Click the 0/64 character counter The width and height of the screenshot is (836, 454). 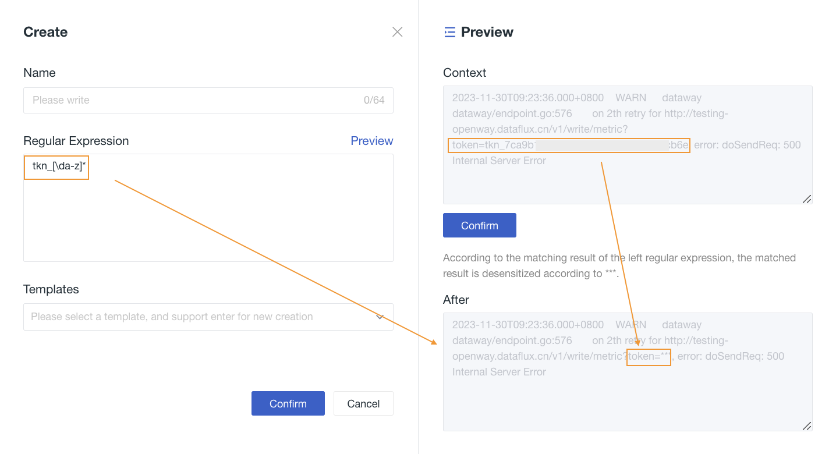(x=374, y=100)
